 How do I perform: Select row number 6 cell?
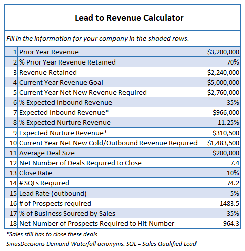pos(11,102)
